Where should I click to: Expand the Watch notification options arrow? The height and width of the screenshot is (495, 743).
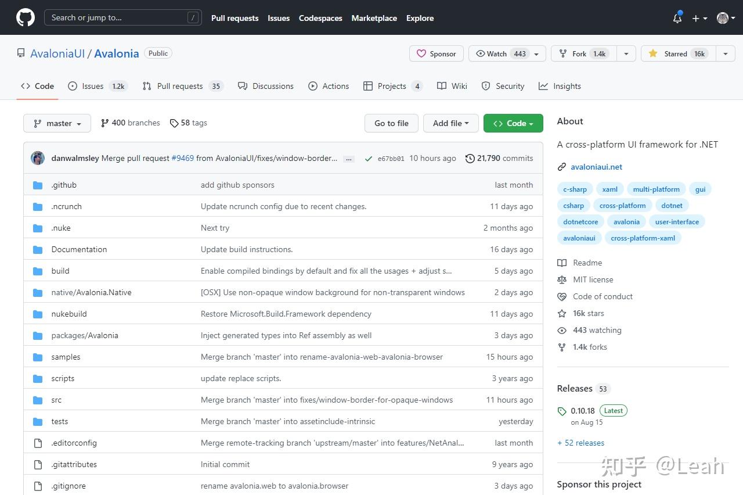[538, 53]
